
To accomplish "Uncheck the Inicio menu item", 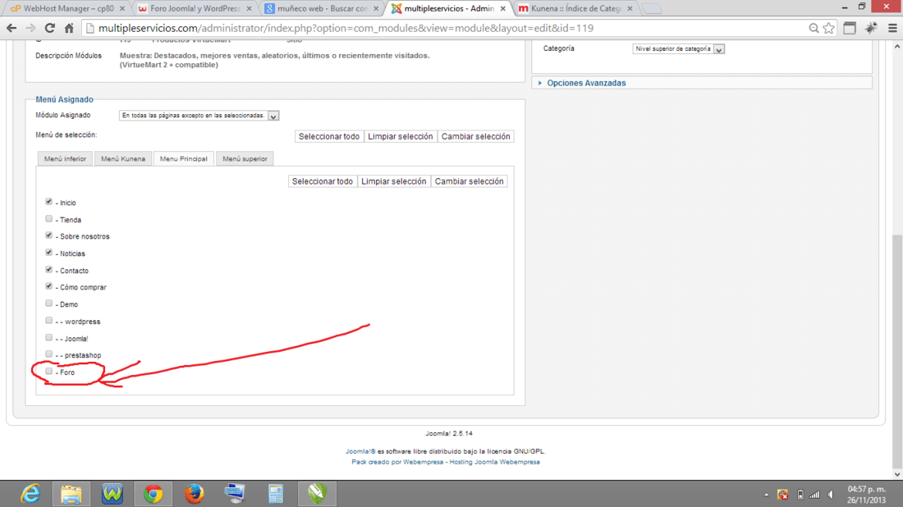I will (x=49, y=202).
